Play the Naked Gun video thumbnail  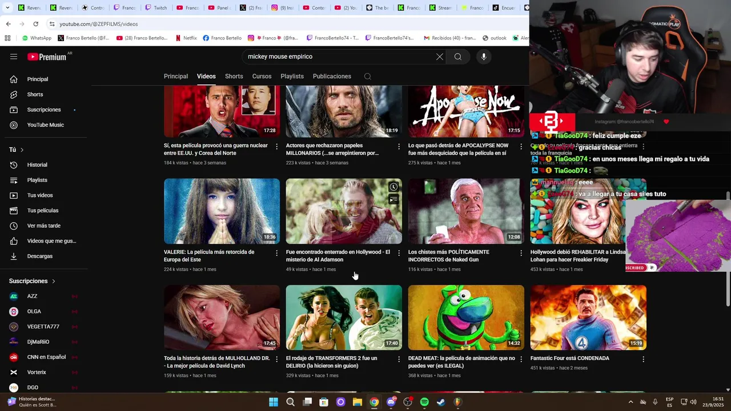466,211
